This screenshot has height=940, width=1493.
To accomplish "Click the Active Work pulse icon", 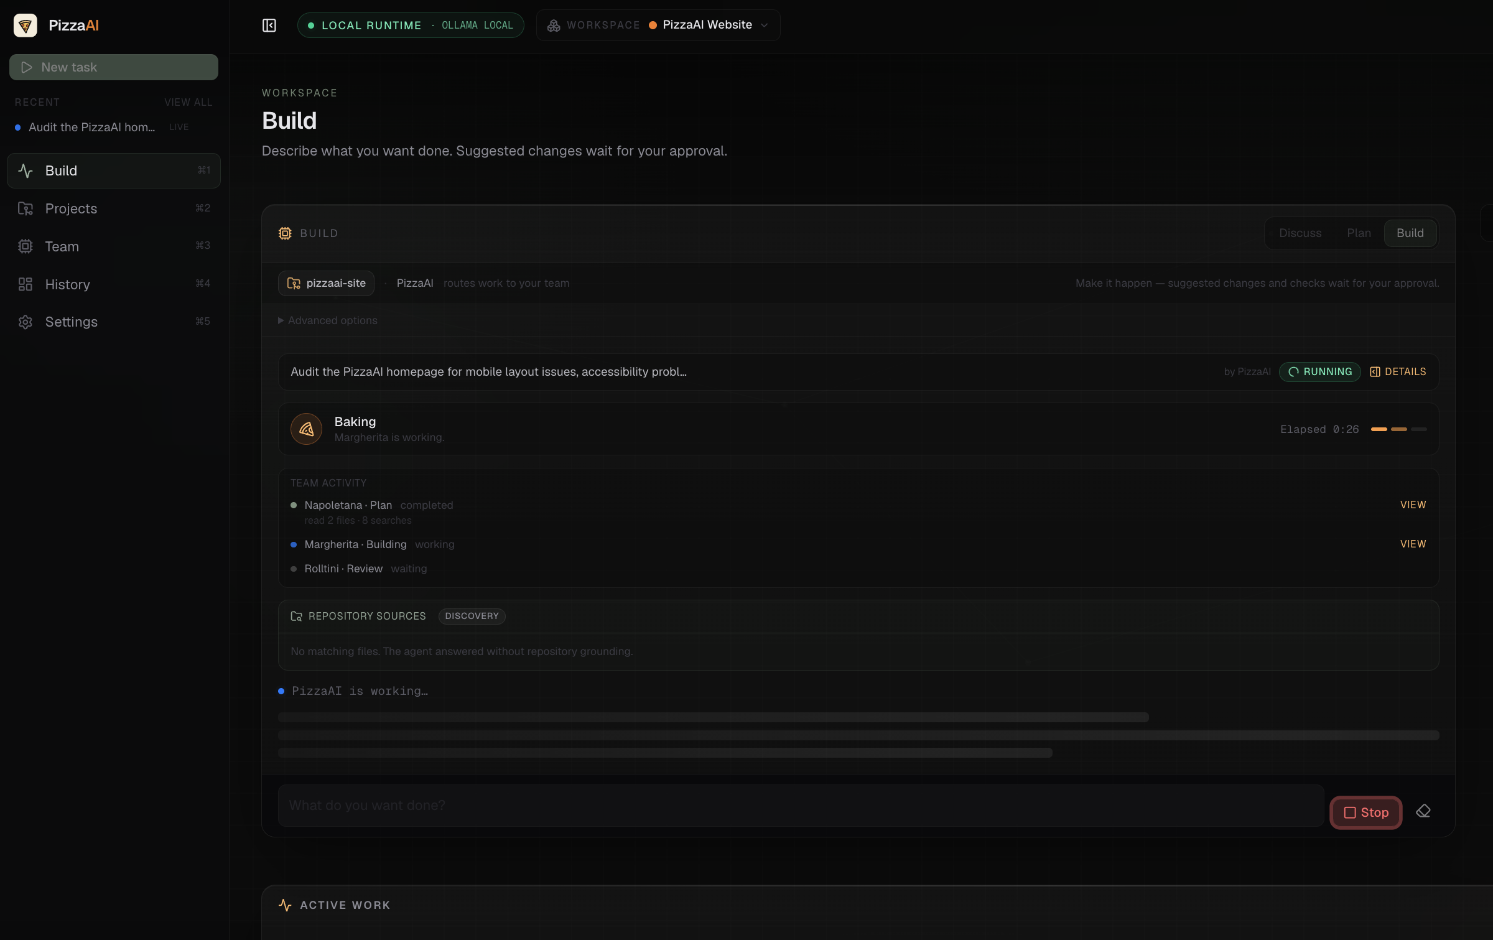I will pyautogui.click(x=285, y=905).
